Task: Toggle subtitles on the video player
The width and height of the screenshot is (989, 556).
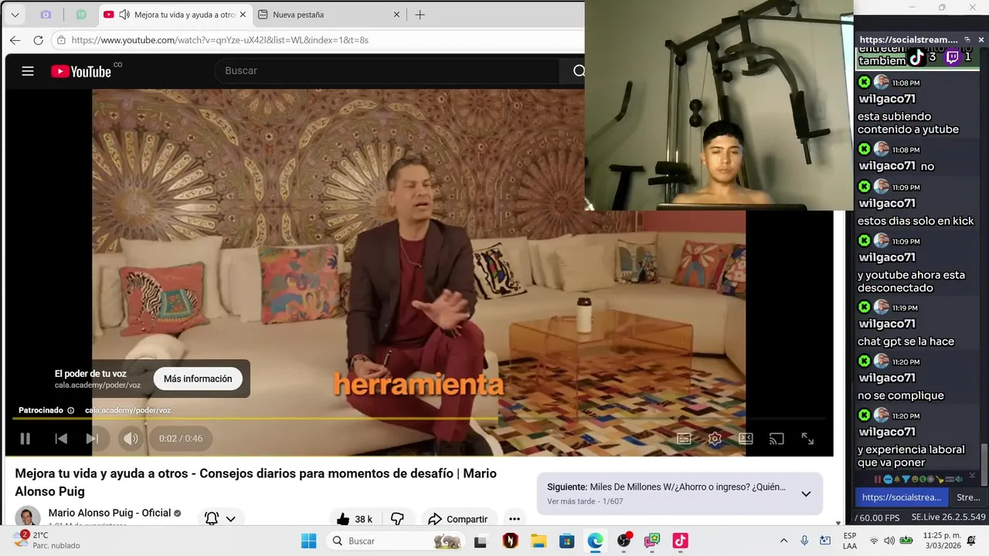Action: [684, 439]
